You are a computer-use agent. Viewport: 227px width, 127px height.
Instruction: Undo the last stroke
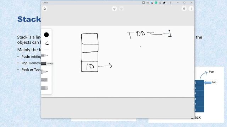114,9
